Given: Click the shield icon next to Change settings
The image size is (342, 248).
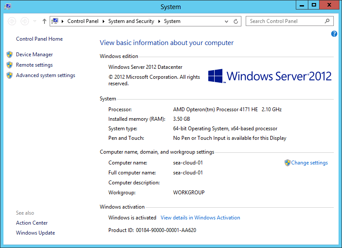Looking at the screenshot, I should (x=288, y=163).
